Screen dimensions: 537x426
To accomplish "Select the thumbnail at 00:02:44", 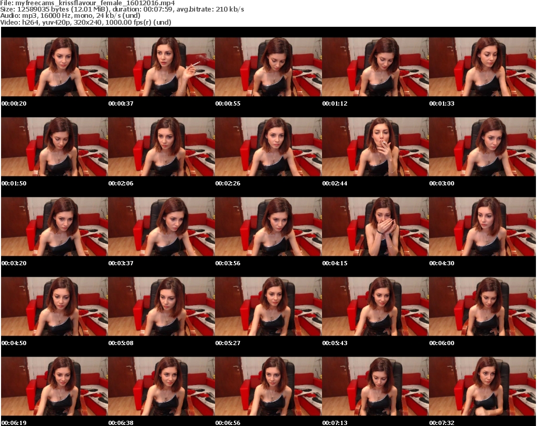I will (x=375, y=147).
